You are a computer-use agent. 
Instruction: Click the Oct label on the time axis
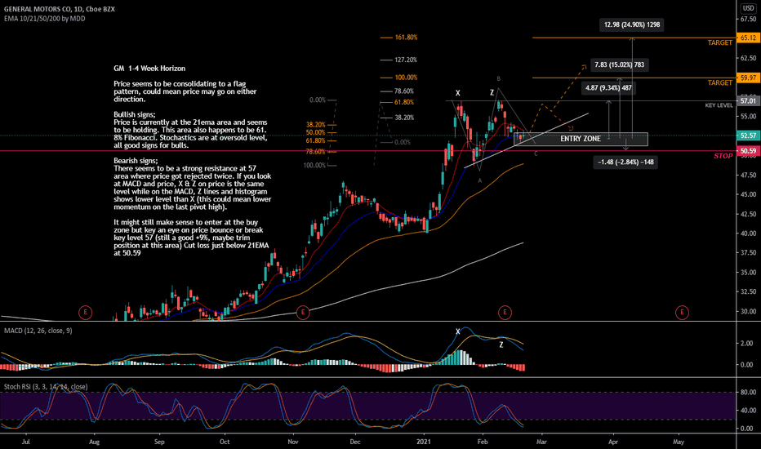tap(225, 442)
